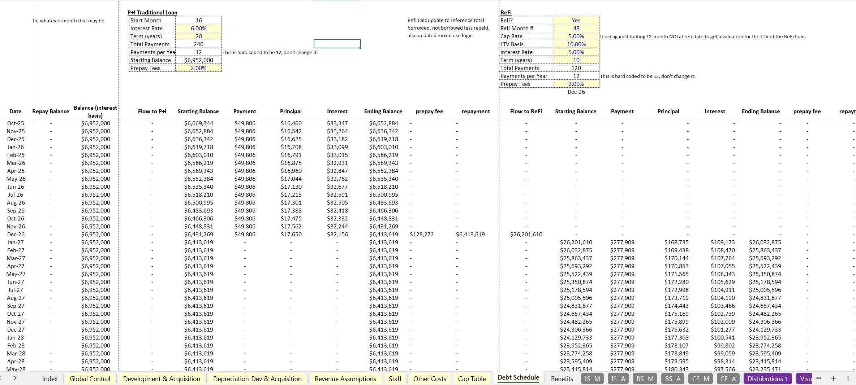
Task: Click ReFi ending balance $26,032,875 cell
Action: pyautogui.click(x=765, y=242)
